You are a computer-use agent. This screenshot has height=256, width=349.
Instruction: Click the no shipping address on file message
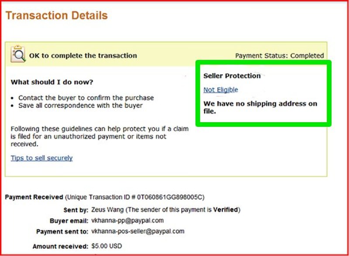pos(260,107)
